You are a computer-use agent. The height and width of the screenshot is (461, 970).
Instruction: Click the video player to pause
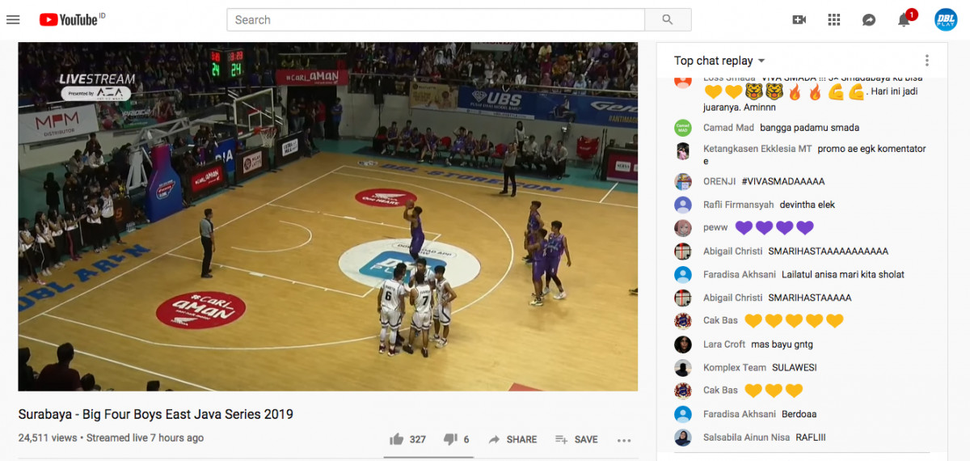click(327, 217)
